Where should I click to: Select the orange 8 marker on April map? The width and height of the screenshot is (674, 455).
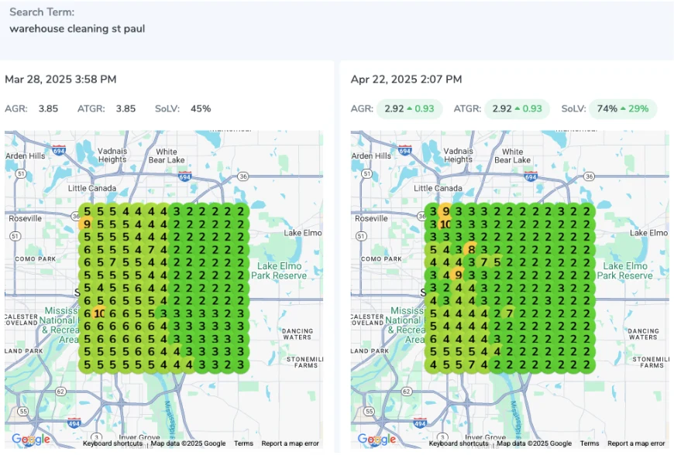[472, 249]
